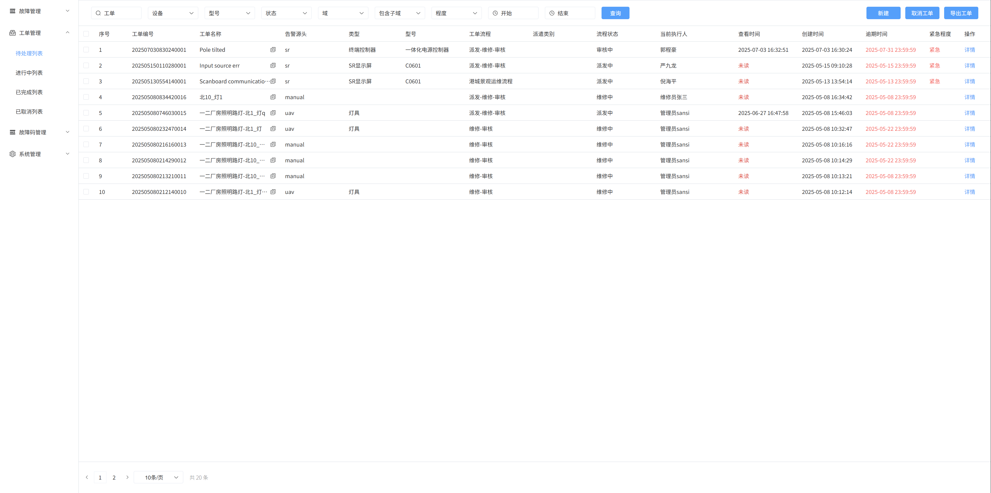Click page 1 in pagination
The height and width of the screenshot is (493, 991).
pos(100,477)
